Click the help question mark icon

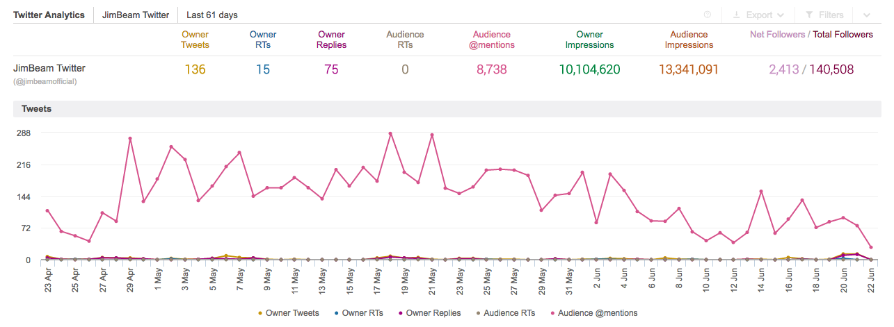pos(708,15)
